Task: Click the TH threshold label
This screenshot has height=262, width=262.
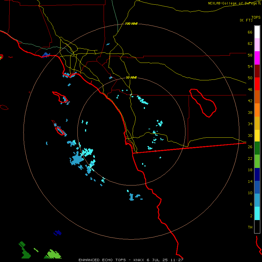Action: (250, 227)
